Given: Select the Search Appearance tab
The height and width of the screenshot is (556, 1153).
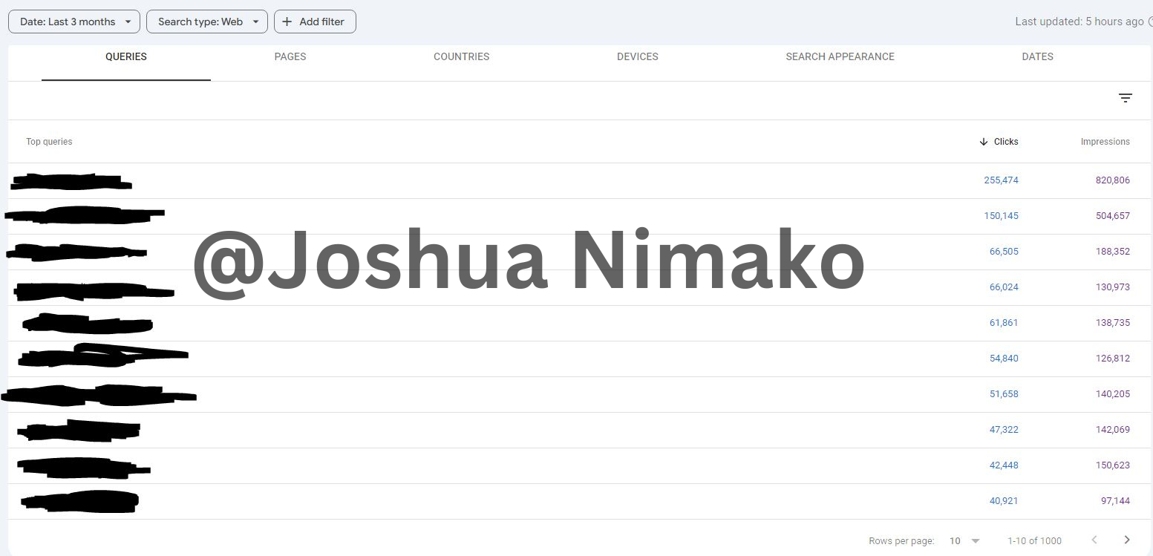Looking at the screenshot, I should 840,56.
